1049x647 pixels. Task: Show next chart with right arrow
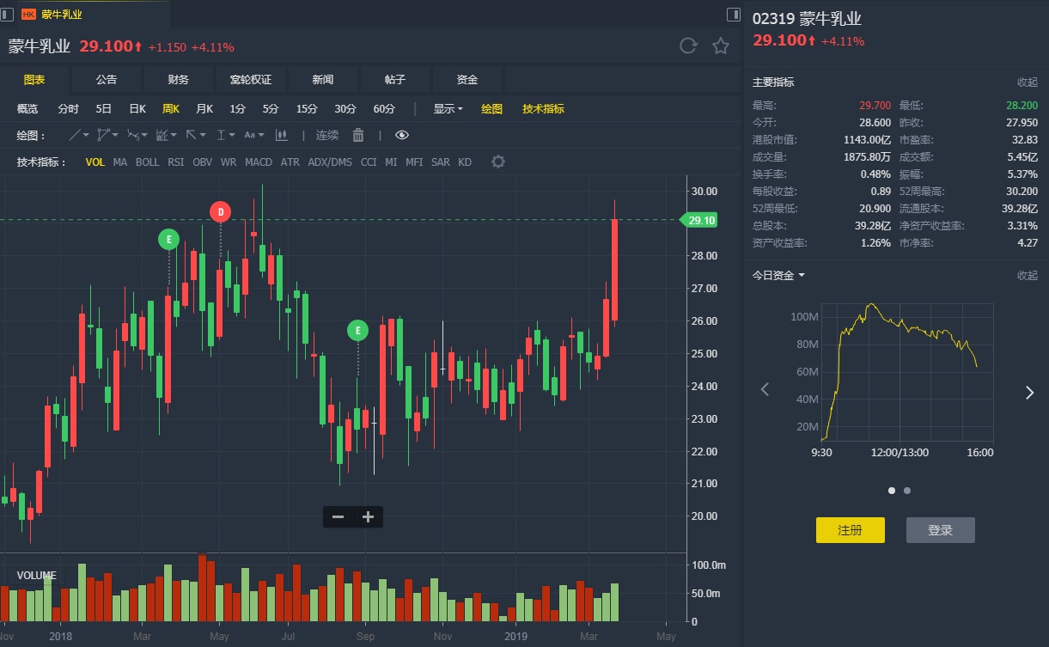coord(1029,393)
